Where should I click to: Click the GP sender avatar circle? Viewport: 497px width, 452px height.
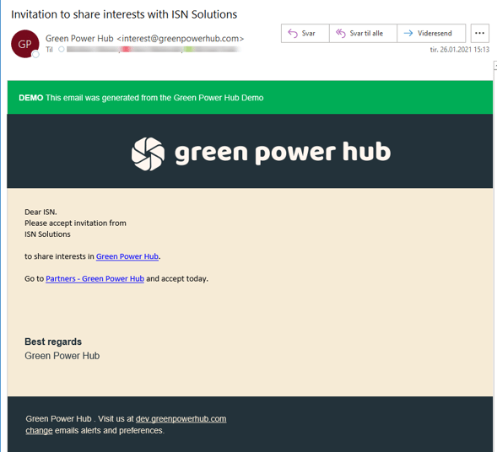(25, 44)
